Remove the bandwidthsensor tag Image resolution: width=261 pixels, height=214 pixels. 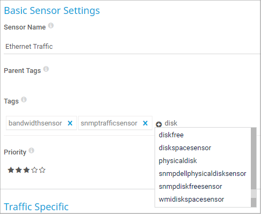click(70, 123)
